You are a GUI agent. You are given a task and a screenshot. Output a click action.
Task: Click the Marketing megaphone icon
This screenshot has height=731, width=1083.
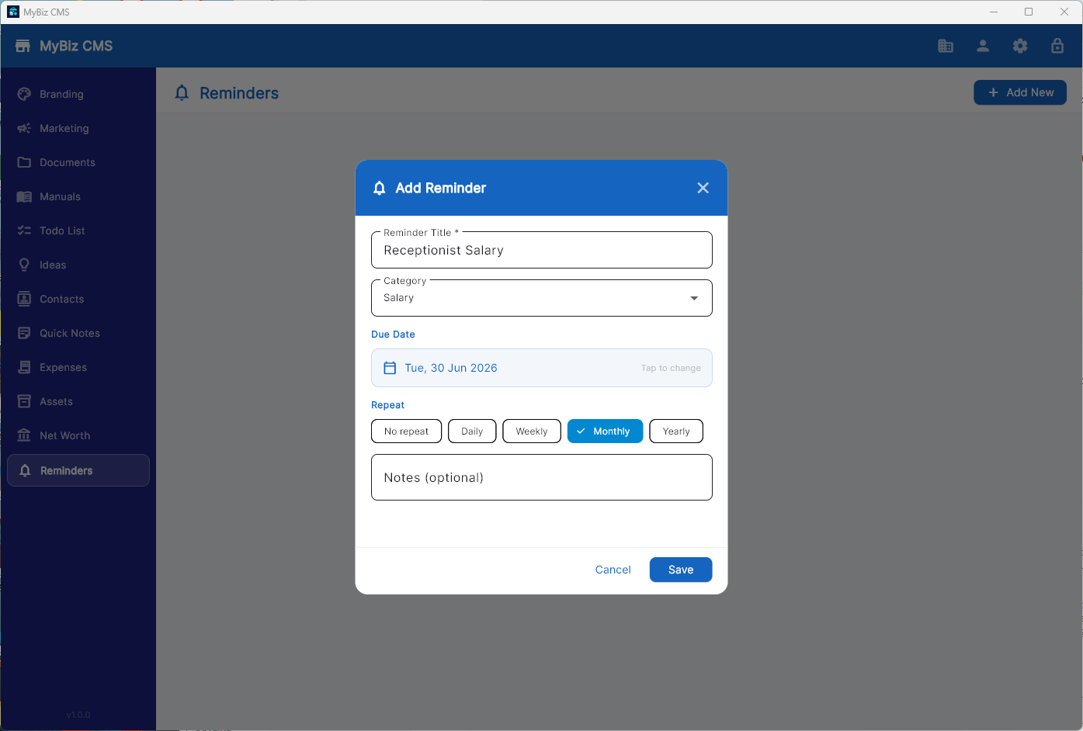24,128
